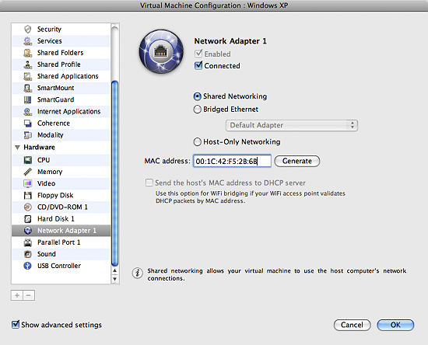Click the sidebar scrollbar thumb
Image resolution: width=428 pixels, height=345 pixels.
click(x=115, y=173)
